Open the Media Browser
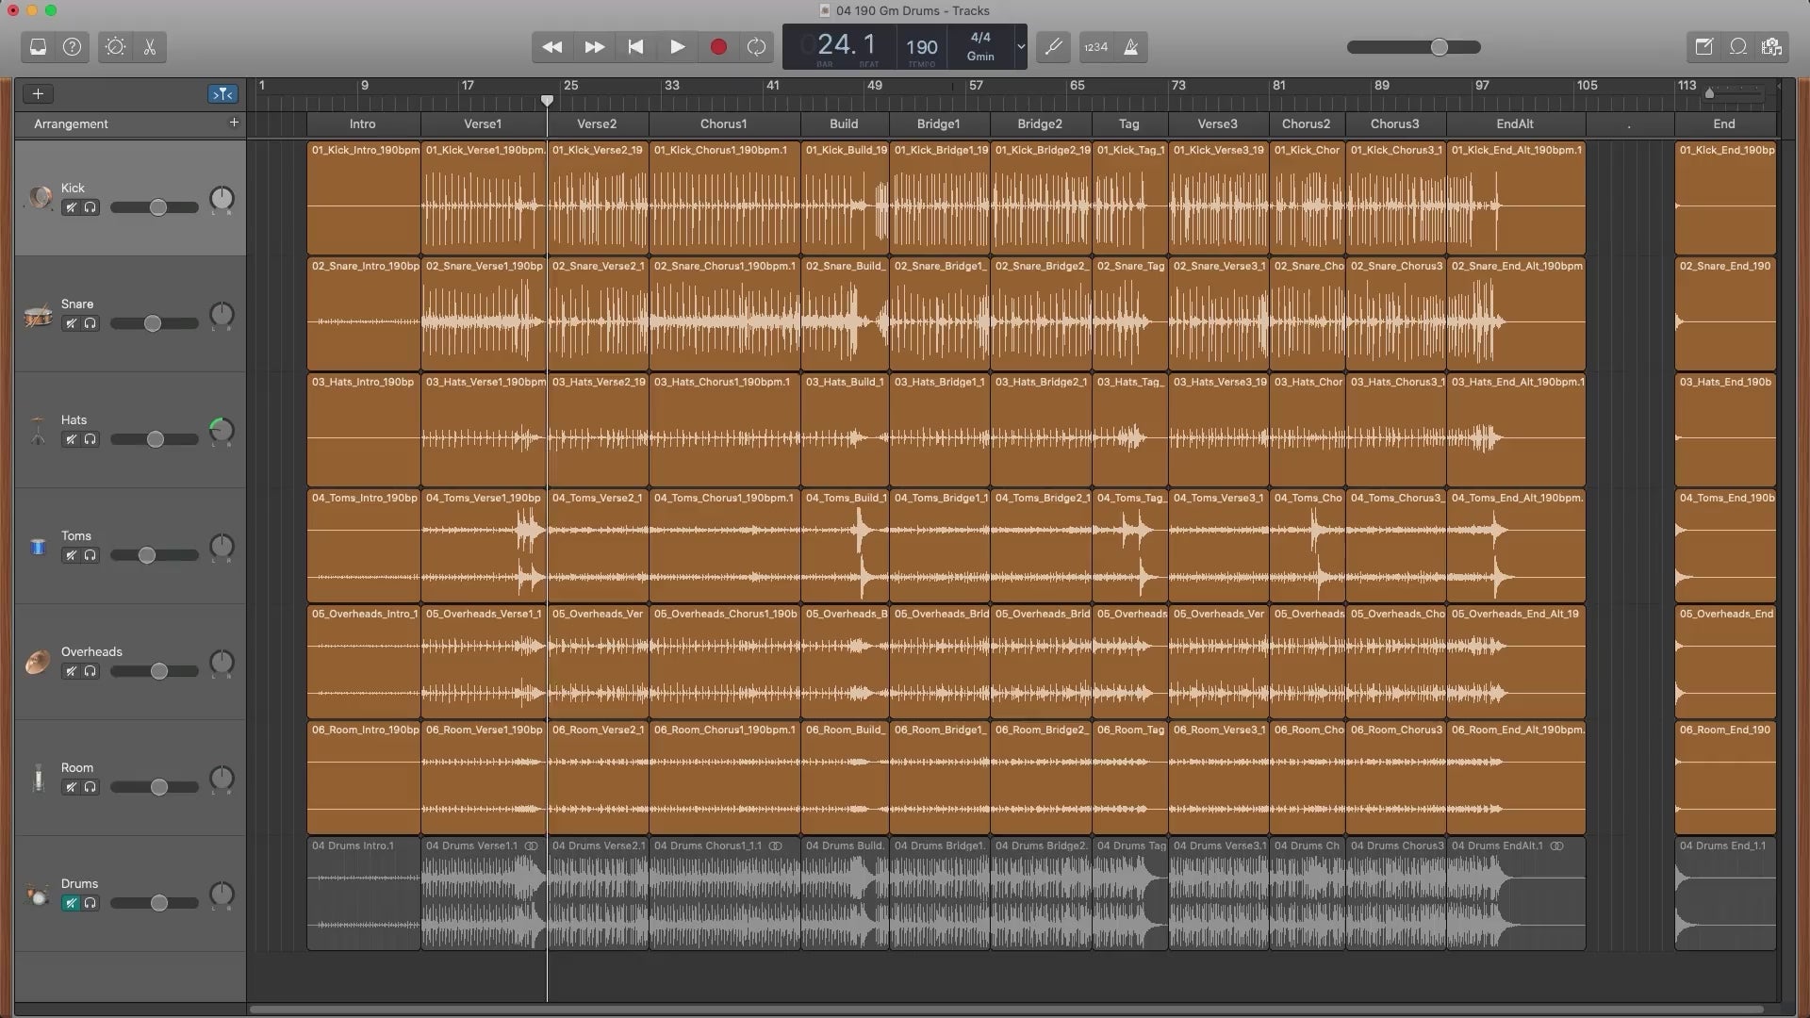This screenshot has width=1810, height=1018. click(x=1771, y=47)
